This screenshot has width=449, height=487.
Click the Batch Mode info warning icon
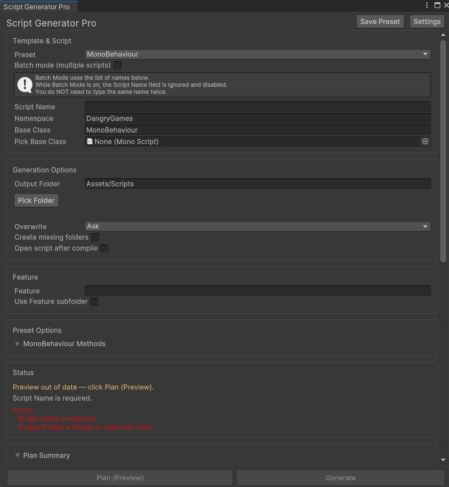(x=25, y=85)
